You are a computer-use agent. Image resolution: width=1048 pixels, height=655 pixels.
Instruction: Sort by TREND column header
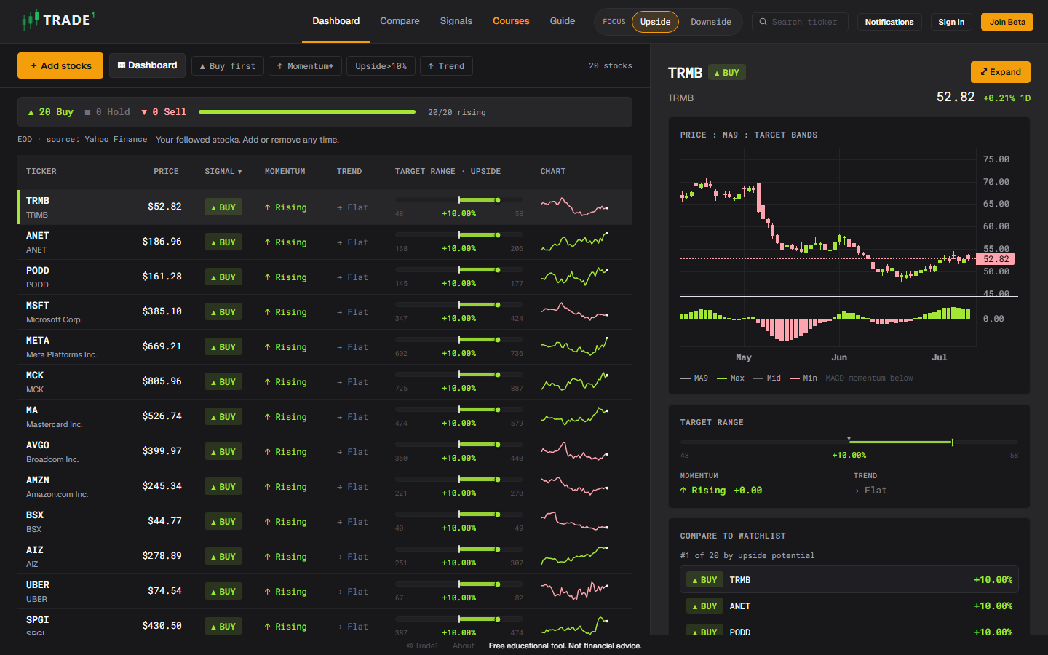[x=349, y=172]
